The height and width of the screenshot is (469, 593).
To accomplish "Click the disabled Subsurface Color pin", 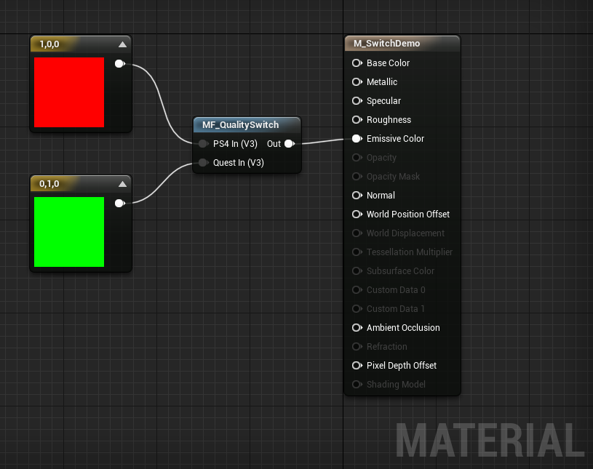I will pos(357,271).
